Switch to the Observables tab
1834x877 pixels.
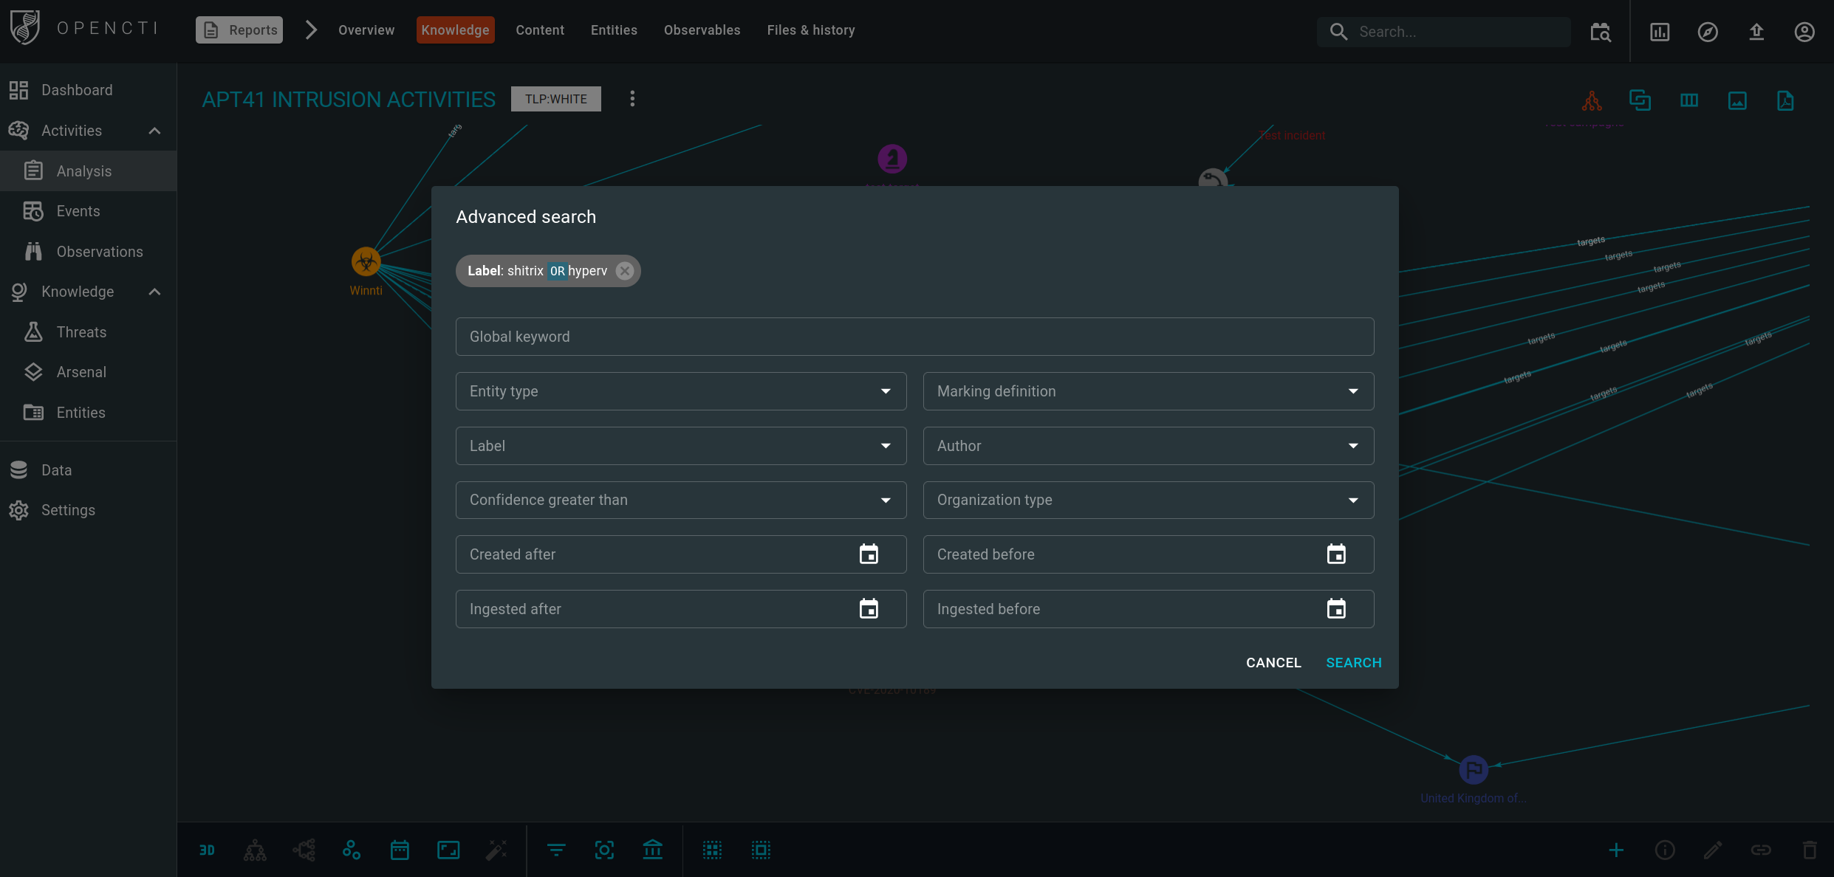pos(702,30)
